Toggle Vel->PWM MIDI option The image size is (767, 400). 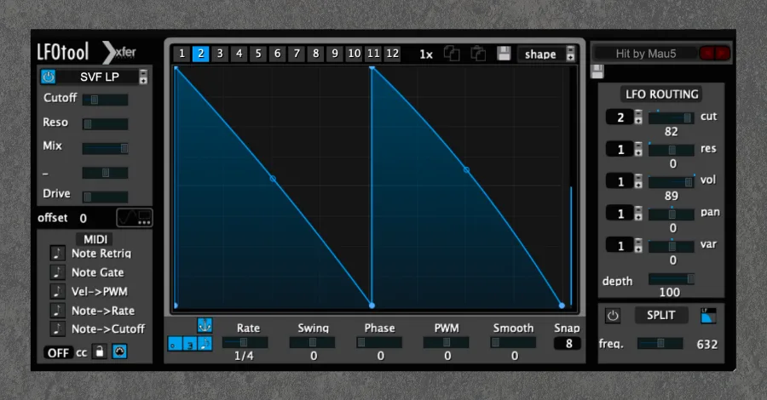tap(57, 291)
